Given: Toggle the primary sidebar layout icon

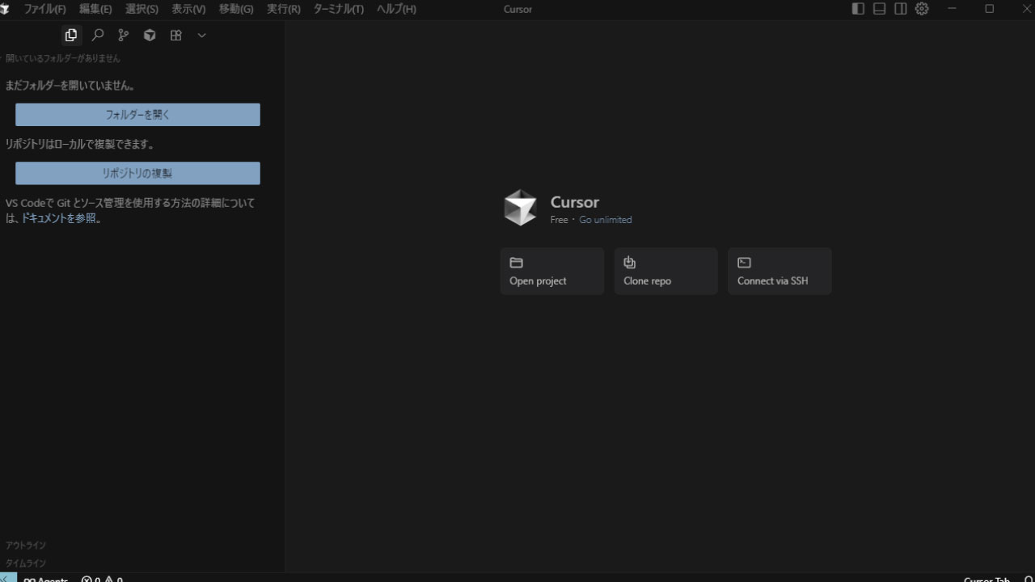Looking at the screenshot, I should point(858,9).
